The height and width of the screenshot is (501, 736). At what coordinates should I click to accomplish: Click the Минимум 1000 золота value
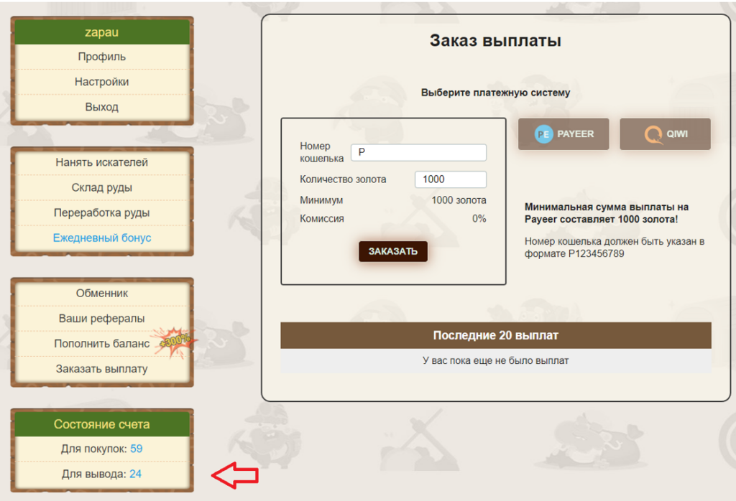point(459,200)
